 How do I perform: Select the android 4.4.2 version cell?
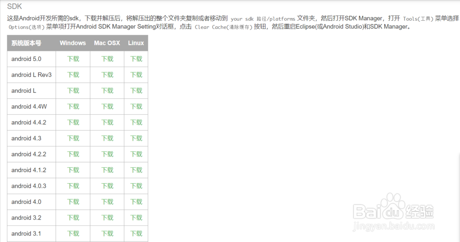(31, 122)
